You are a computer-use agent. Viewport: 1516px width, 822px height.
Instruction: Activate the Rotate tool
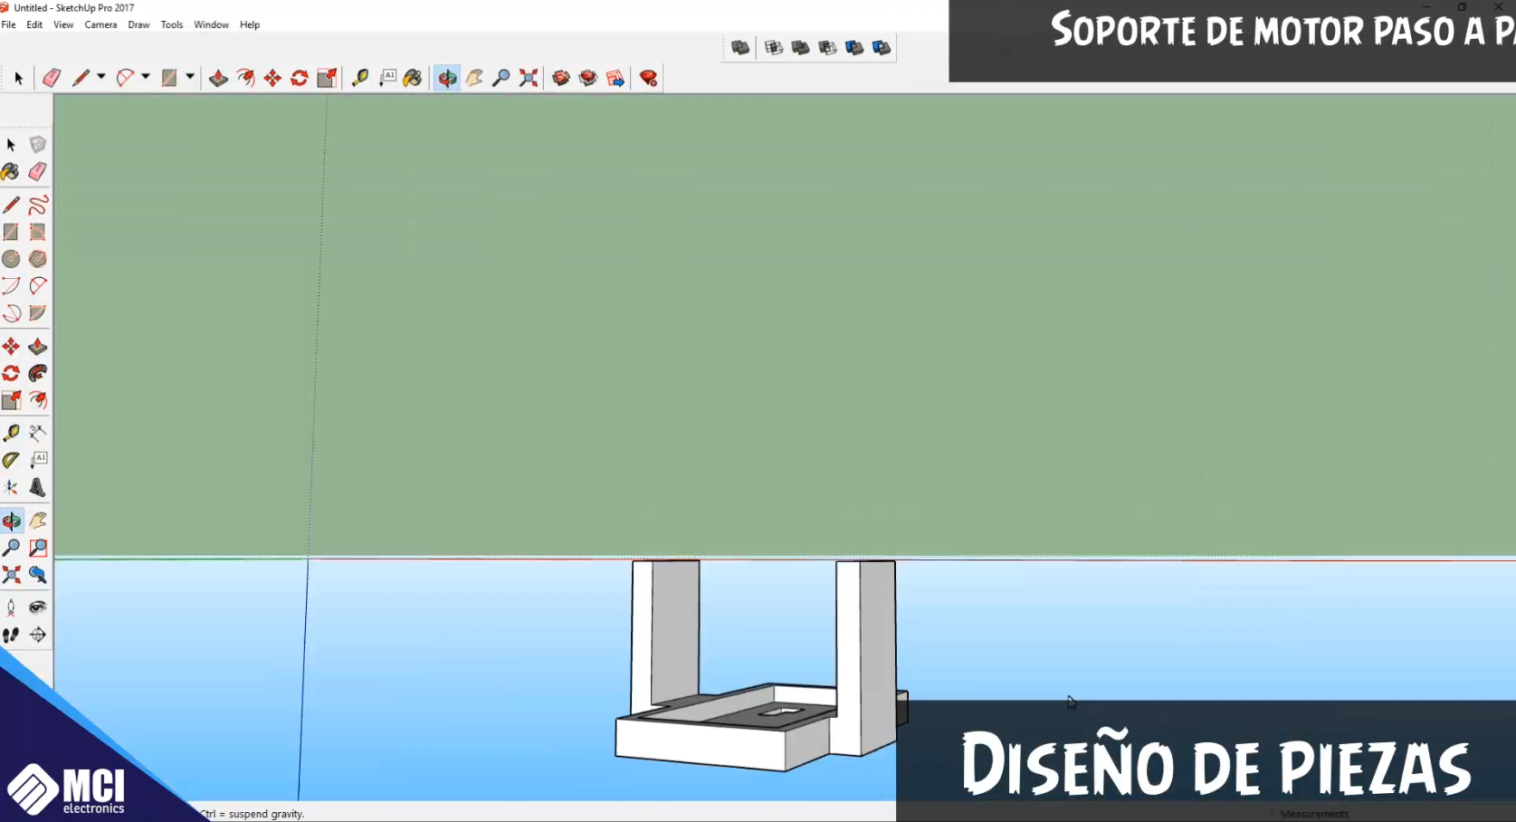pos(299,78)
